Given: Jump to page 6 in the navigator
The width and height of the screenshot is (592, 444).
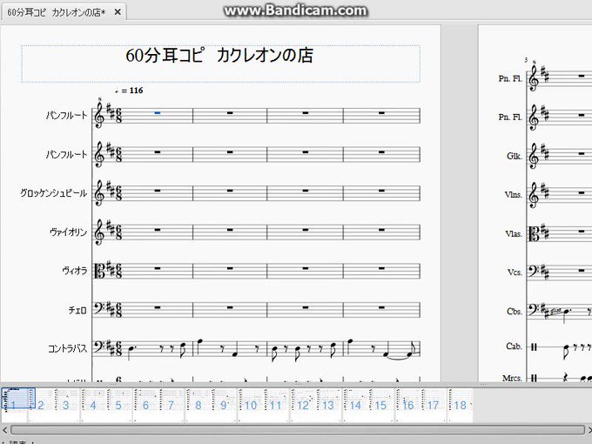Looking at the screenshot, I should [x=145, y=406].
